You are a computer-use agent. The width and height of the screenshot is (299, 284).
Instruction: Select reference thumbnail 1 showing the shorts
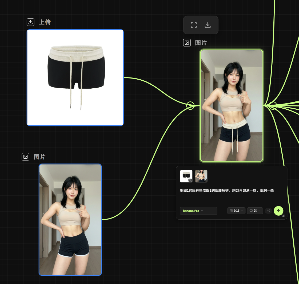point(186,176)
